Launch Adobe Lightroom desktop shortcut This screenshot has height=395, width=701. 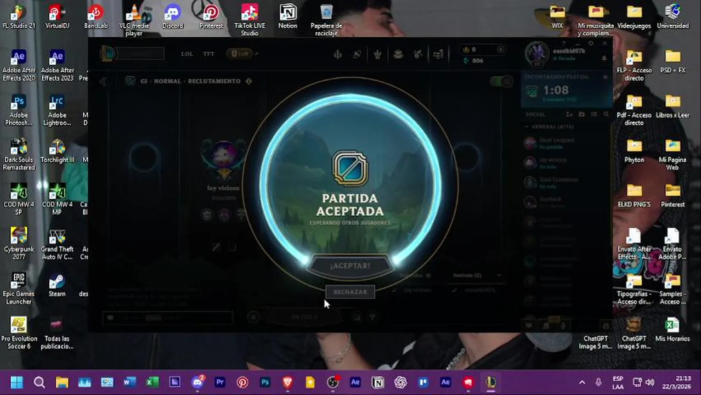(x=57, y=110)
